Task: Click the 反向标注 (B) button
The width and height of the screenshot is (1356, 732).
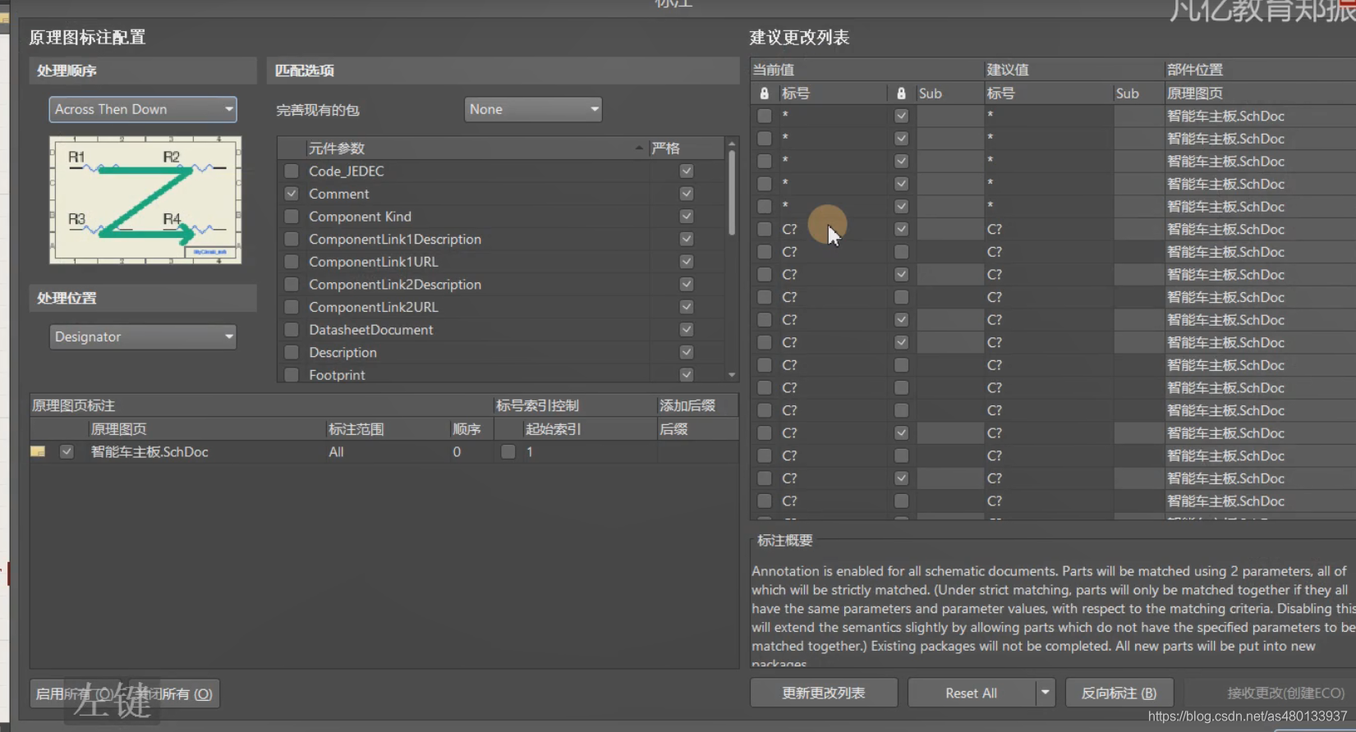Action: click(1119, 693)
